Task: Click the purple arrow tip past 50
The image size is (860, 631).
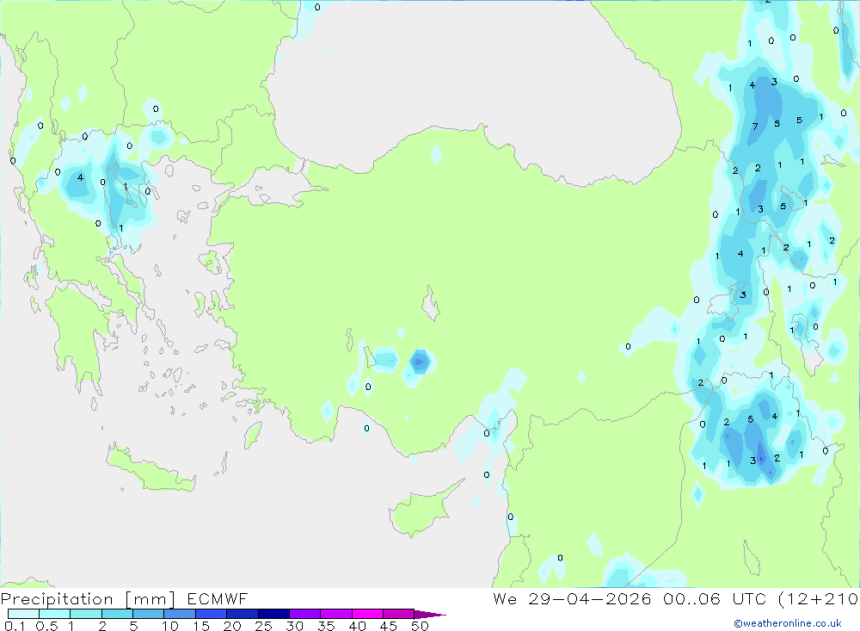Action: 430,615
